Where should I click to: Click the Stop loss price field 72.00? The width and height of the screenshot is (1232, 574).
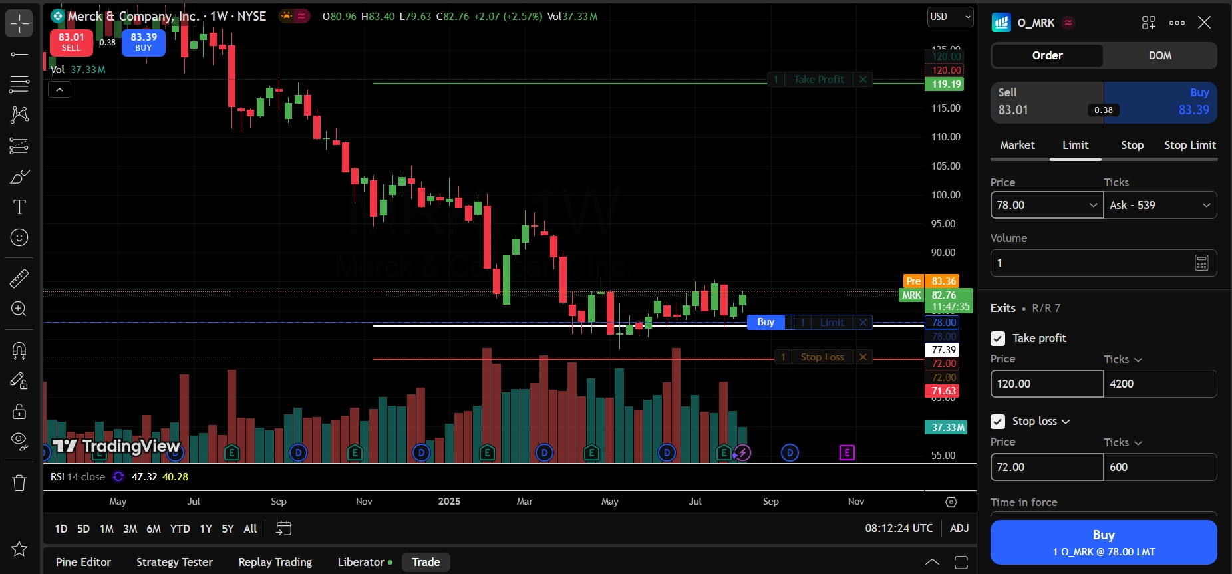point(1047,467)
